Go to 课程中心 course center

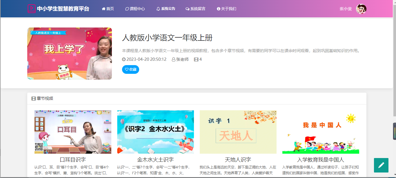135,9
